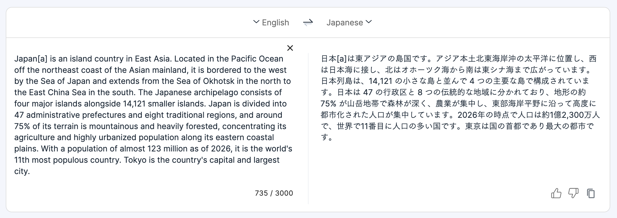
Task: Click 14,121 in the English source text
Action: click(134, 104)
